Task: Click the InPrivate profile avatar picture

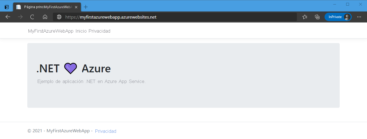Action: [347, 17]
